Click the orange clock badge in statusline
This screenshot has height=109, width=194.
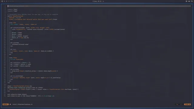click(188, 104)
